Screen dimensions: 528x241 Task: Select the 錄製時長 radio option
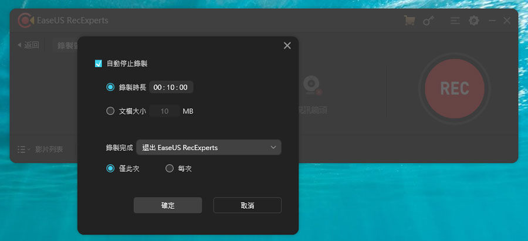tap(110, 87)
